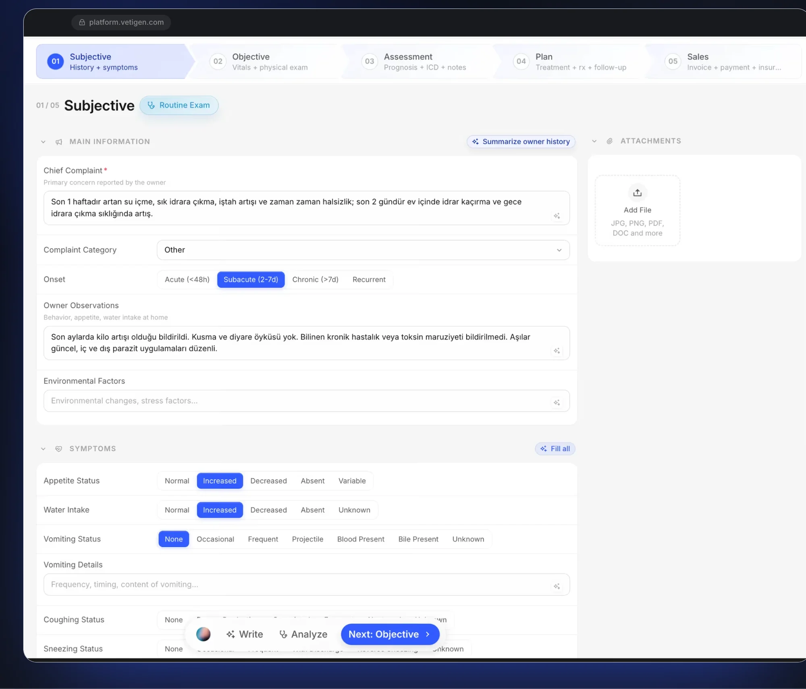806x689 pixels.
Task: Click the upload icon above Add File
Action: point(637,193)
